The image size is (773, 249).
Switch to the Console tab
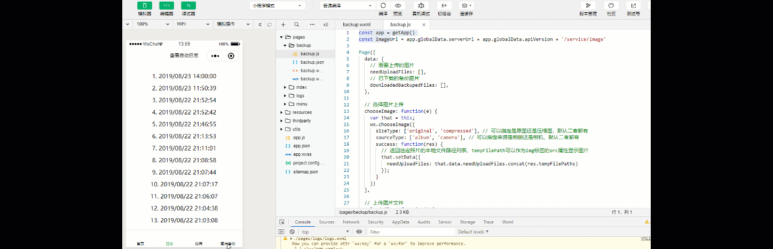pyautogui.click(x=303, y=222)
